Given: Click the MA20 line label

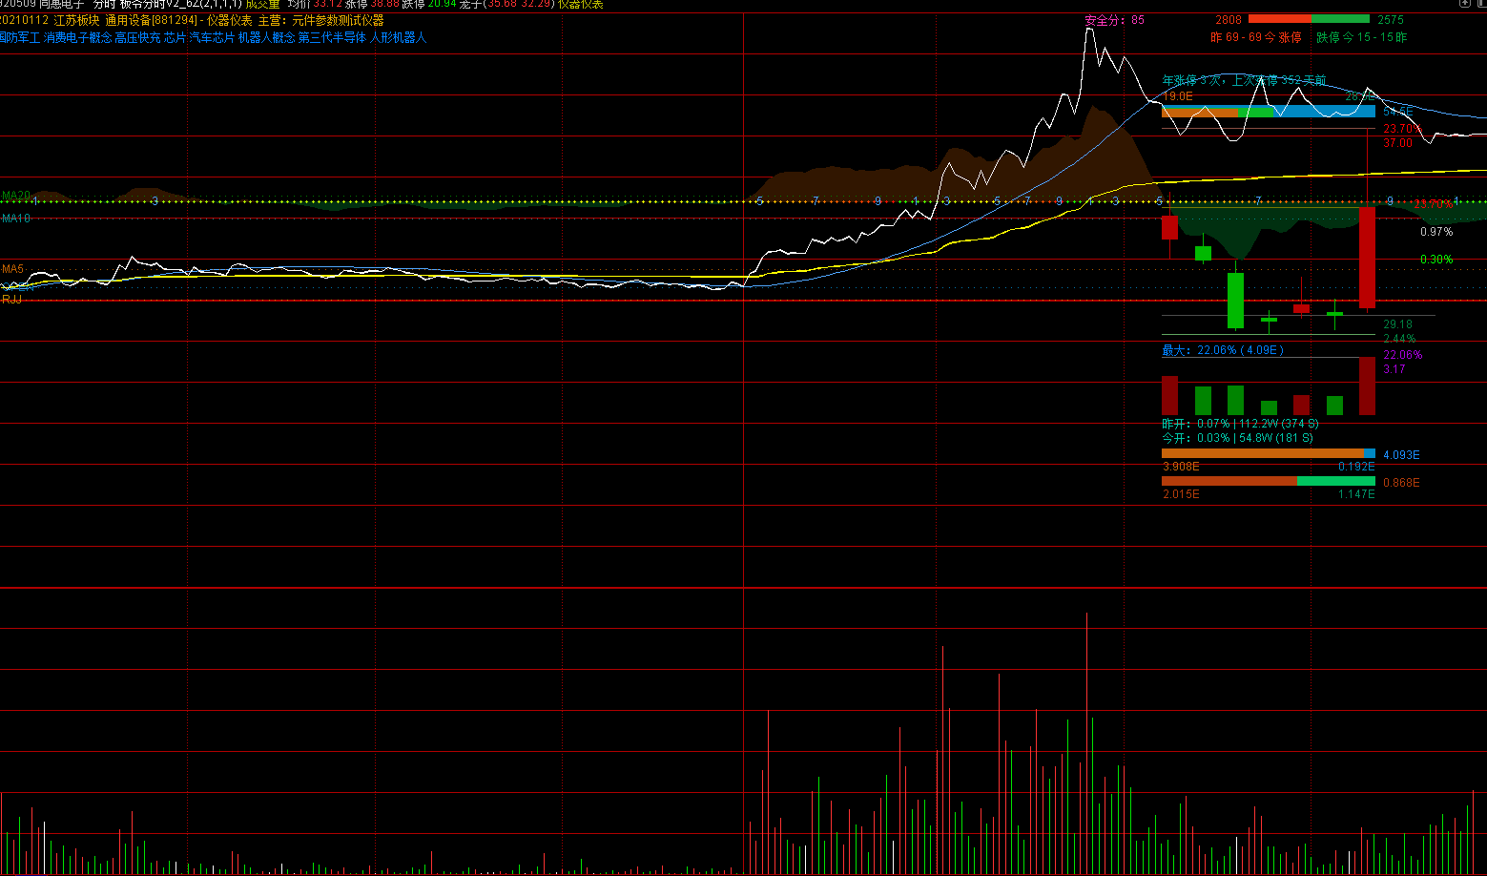Looking at the screenshot, I should (x=16, y=196).
